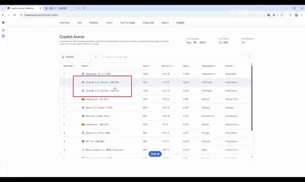305x182 pixels.
Task: Click the Codestral (25.01) model name
Action: point(97,99)
